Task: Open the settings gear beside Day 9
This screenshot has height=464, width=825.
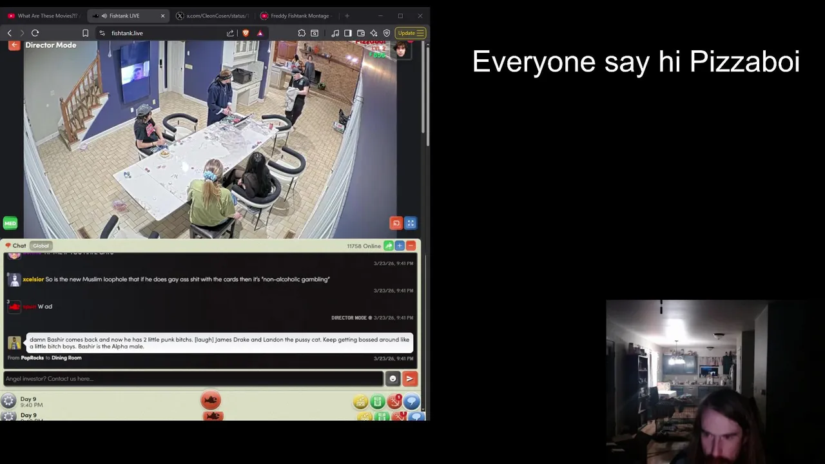Action: point(8,401)
